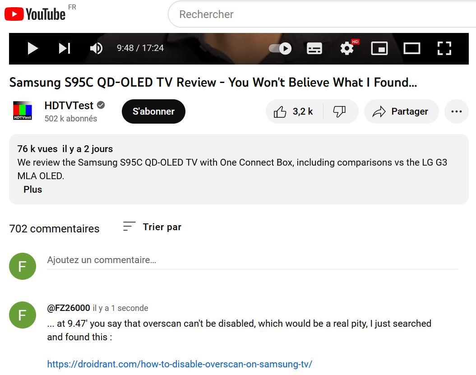Click the @FZ26000 comment avatar
Screen dimensions: 476x375
pyautogui.click(x=23, y=315)
